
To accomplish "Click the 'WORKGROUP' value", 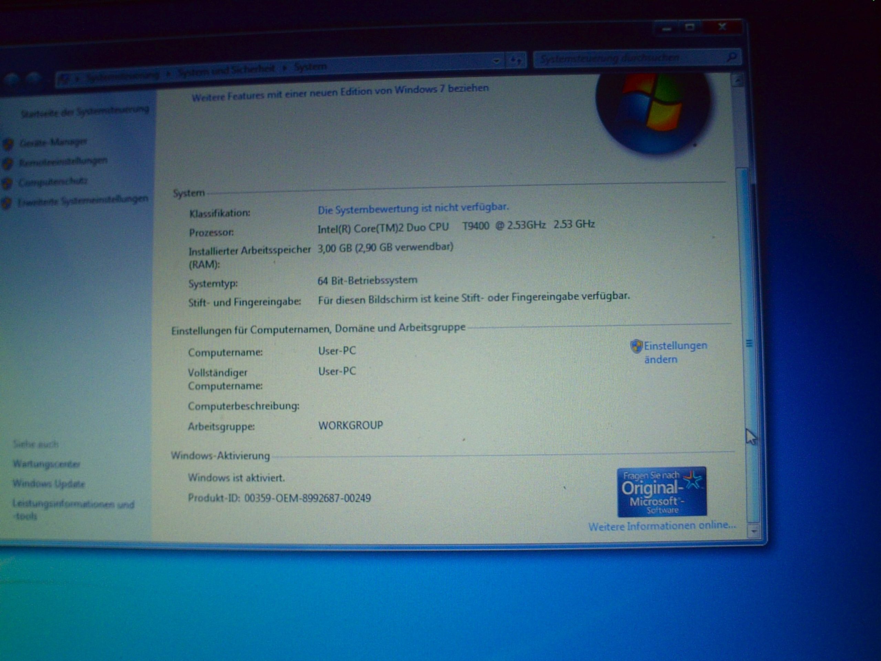I will coord(350,425).
